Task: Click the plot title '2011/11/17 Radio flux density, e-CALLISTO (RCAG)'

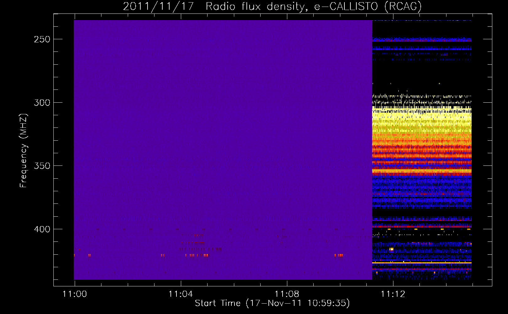Action: pyautogui.click(x=272, y=6)
